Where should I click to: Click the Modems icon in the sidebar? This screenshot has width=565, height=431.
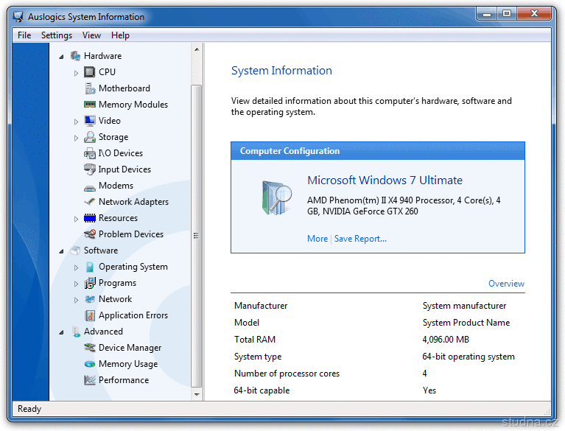89,186
